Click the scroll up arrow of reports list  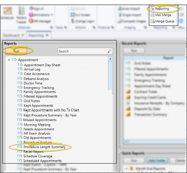(110, 59)
